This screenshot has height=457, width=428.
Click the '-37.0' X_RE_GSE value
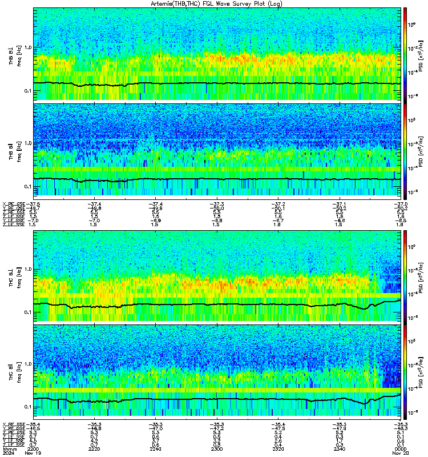[x=401, y=204]
